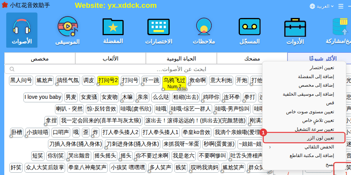
Task: Play the 哎哟我滴妈 sound button
Action: pos(204,167)
